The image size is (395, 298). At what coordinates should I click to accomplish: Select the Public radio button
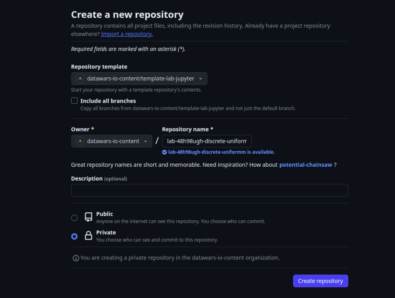(x=74, y=218)
